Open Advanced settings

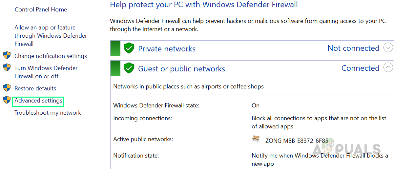tap(38, 101)
